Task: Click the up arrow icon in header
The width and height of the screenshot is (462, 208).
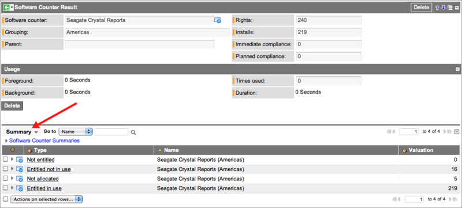Action: click(437, 8)
